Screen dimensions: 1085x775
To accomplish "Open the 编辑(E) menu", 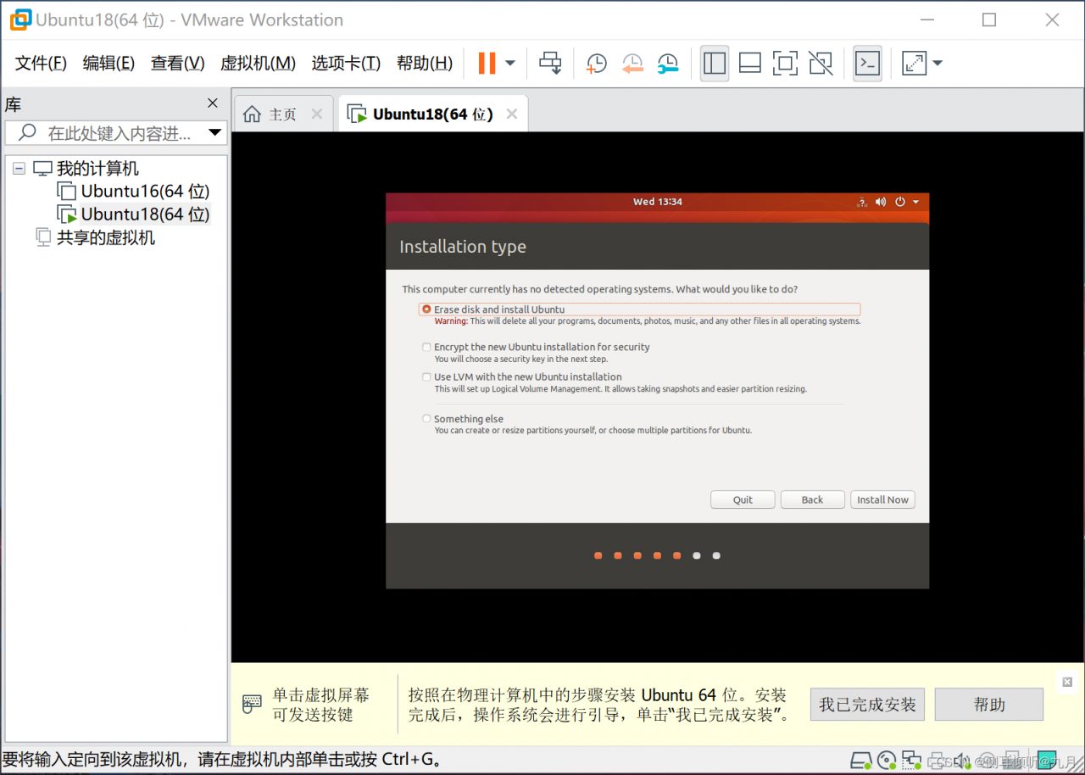I will pyautogui.click(x=108, y=63).
